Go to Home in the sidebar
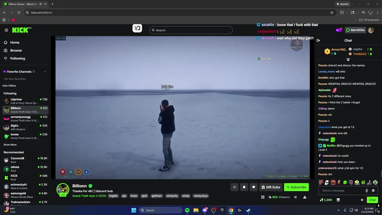The height and width of the screenshot is (215, 382). tap(25, 42)
